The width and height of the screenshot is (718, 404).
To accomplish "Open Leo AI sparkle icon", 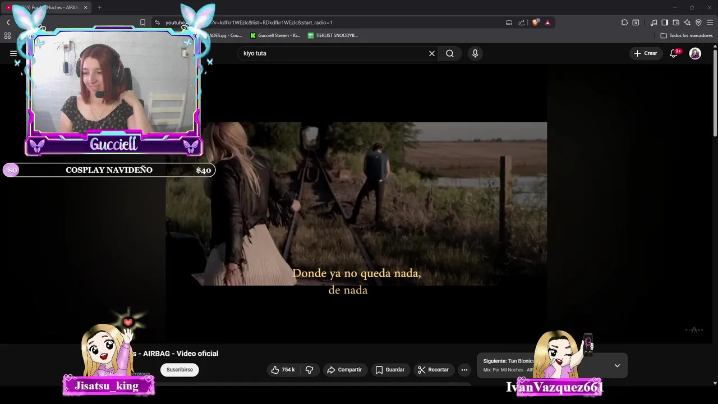I will 687,22.
